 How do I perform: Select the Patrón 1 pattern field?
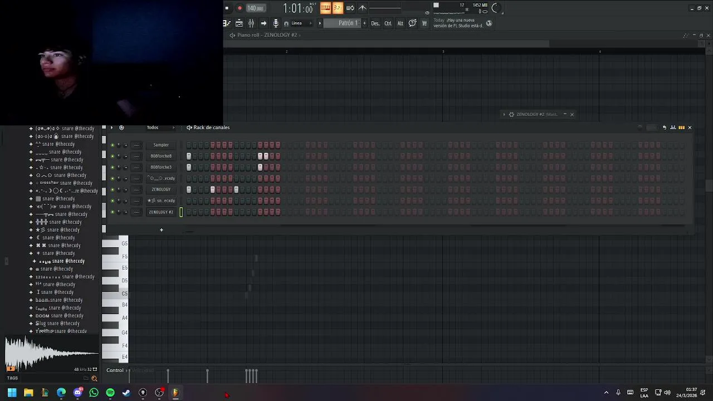pos(343,23)
